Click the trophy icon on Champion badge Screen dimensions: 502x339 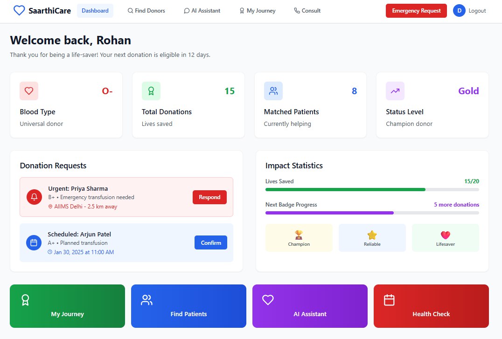pos(299,235)
